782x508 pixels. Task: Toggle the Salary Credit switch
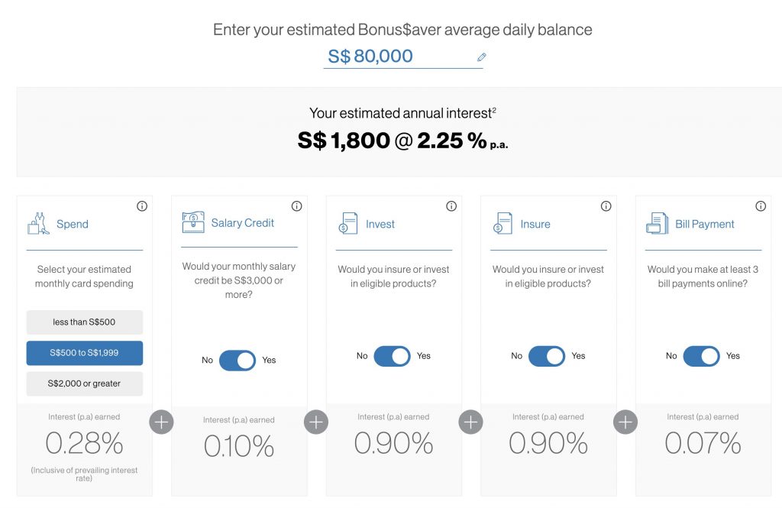pos(238,361)
